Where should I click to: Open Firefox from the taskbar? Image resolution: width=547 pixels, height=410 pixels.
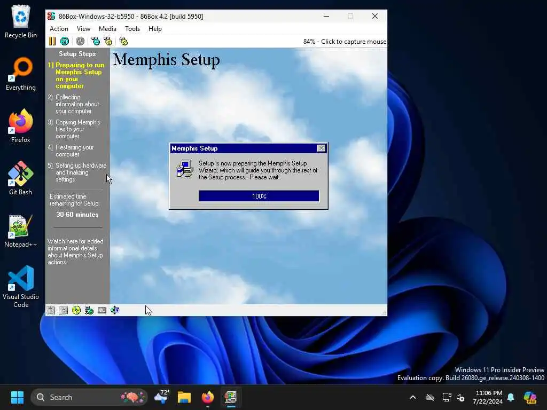(208, 397)
